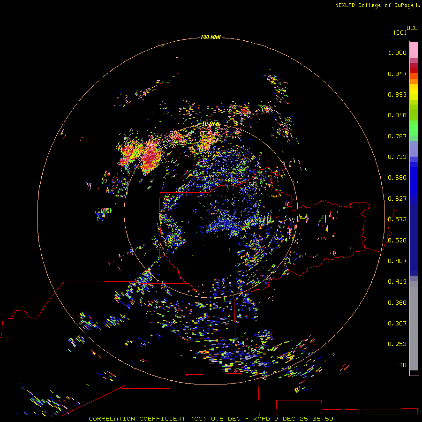This screenshot has width=422, height=422.
Task: Click the 0.5 DEG elevation text
Action: pos(226,419)
